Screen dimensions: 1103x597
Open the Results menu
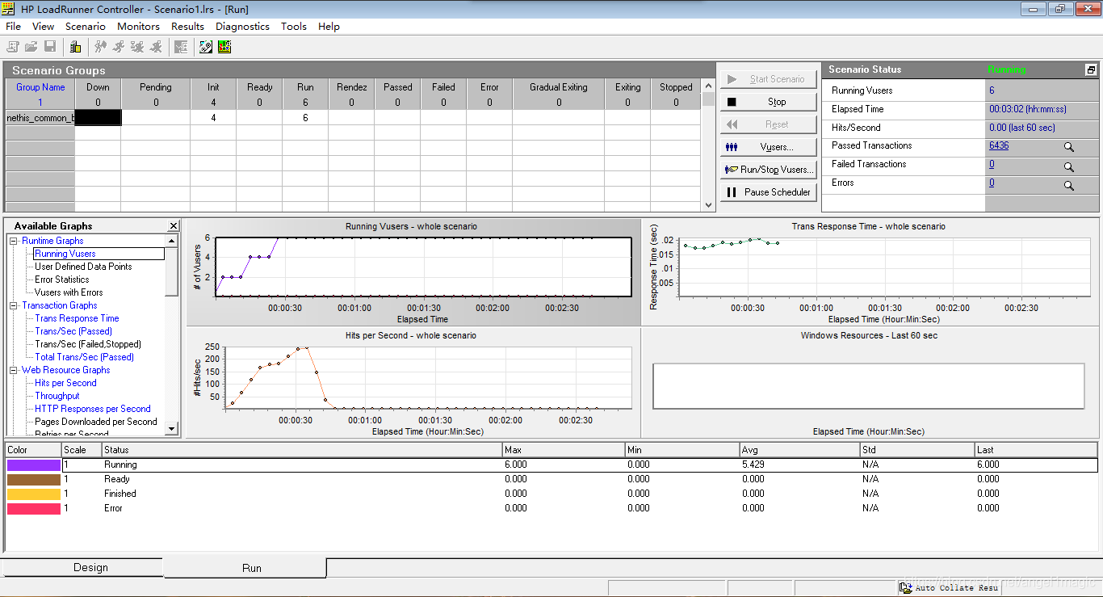[188, 26]
